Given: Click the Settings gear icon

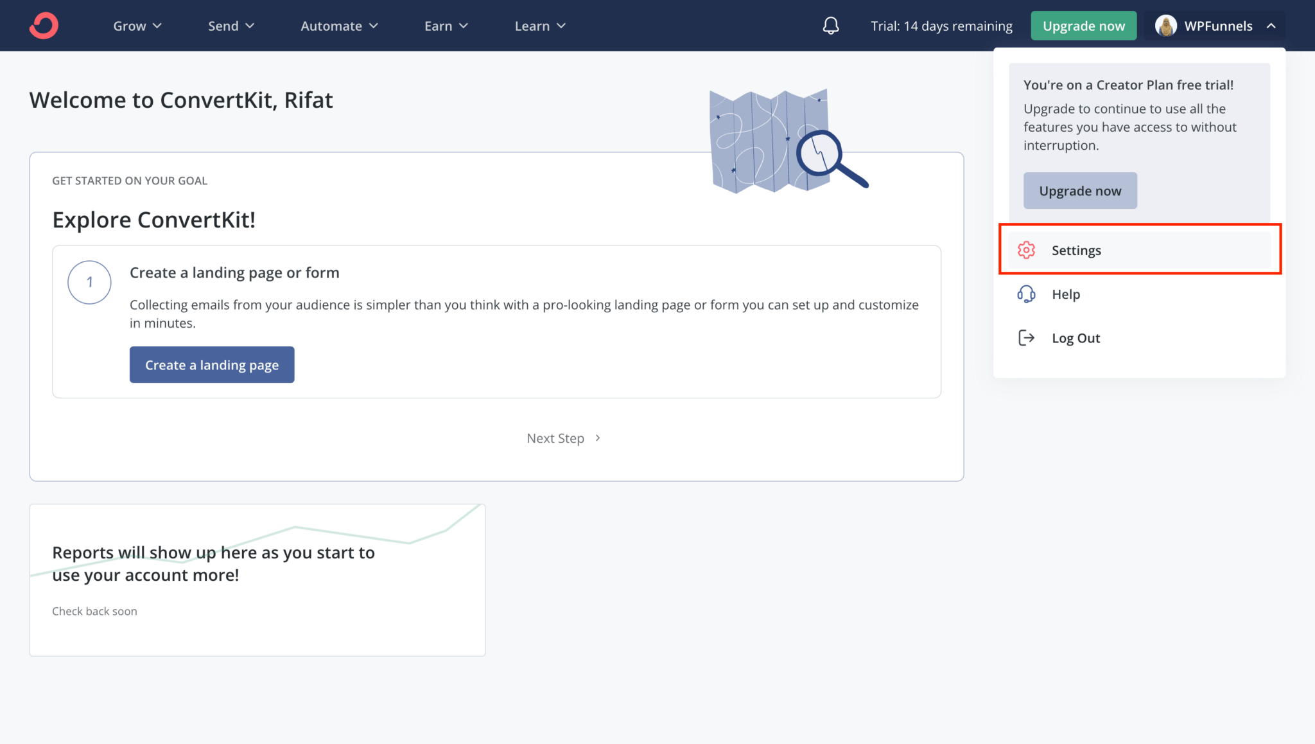Looking at the screenshot, I should (x=1027, y=250).
